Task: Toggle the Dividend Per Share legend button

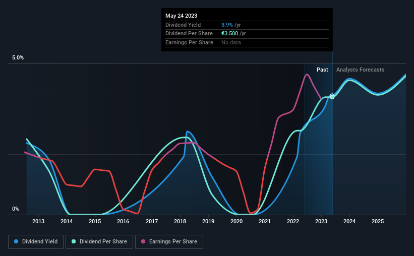Action: 99,242
